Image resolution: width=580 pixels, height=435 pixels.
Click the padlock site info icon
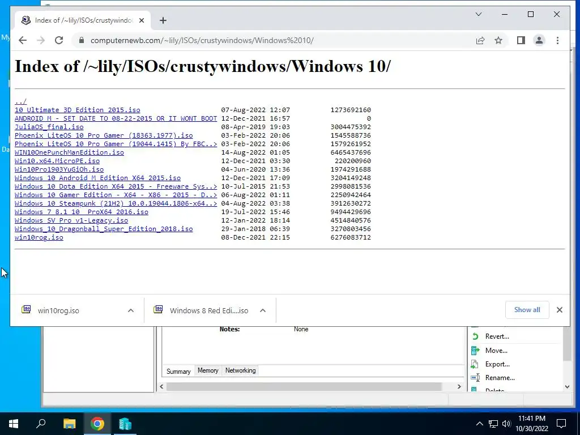[82, 40]
